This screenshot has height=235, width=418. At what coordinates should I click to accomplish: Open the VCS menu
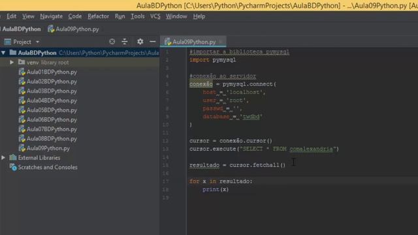pyautogui.click(x=155, y=16)
